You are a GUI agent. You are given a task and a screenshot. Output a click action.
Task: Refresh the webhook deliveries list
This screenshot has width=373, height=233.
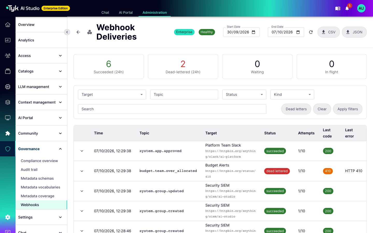pos(311,32)
